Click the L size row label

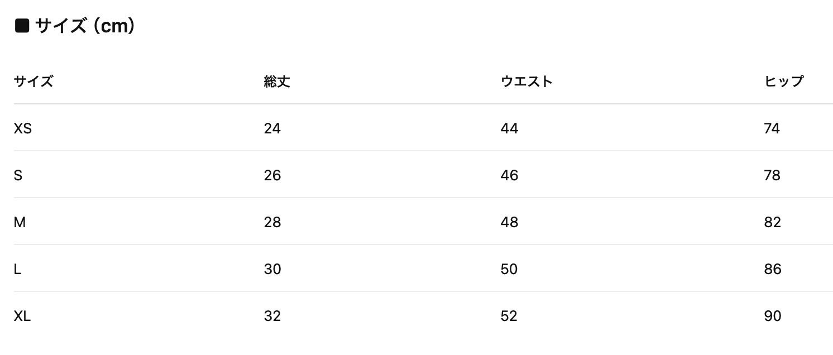click(17, 270)
